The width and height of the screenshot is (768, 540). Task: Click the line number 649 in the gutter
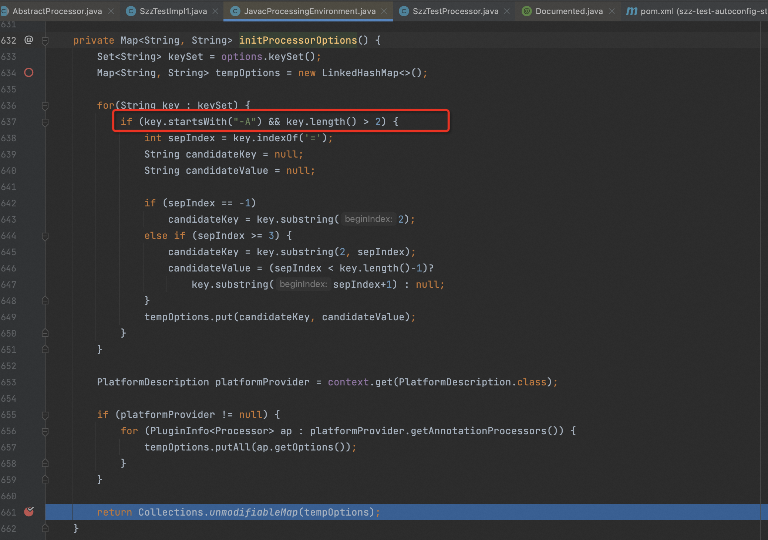click(9, 317)
